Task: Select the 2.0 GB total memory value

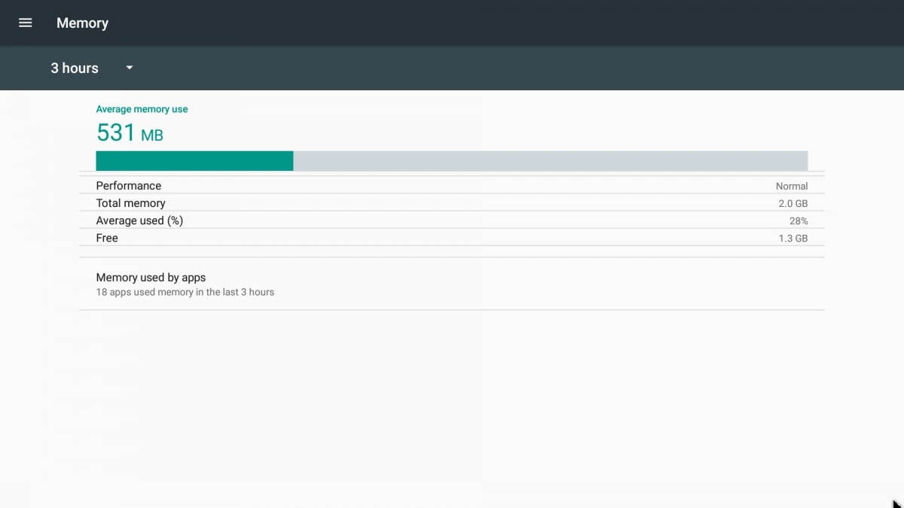Action: click(794, 203)
